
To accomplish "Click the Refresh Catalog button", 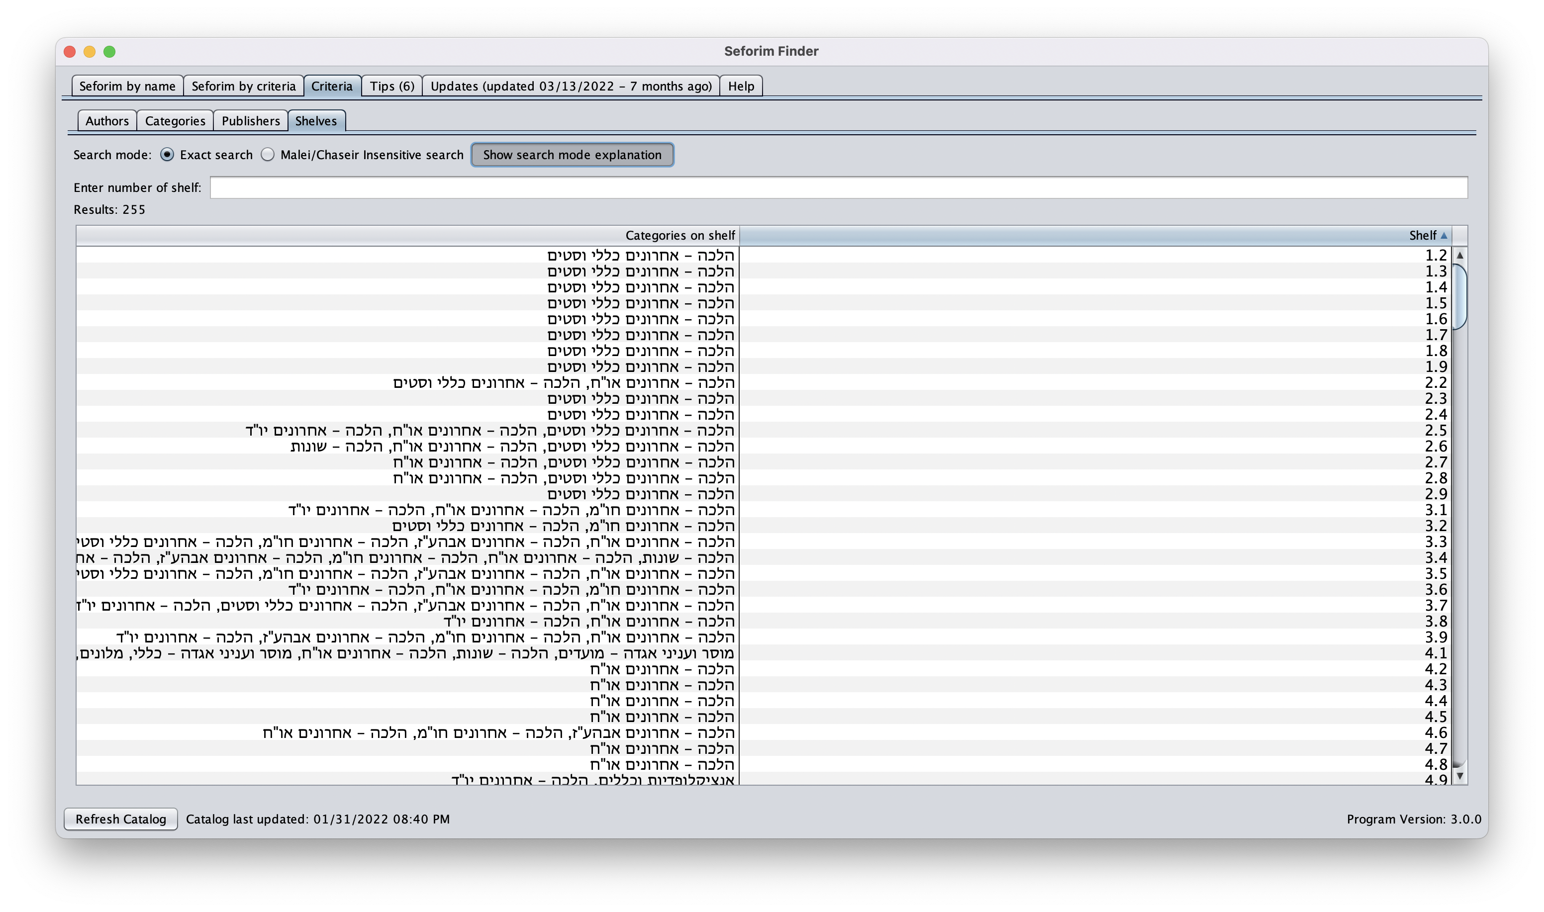I will pos(120,819).
